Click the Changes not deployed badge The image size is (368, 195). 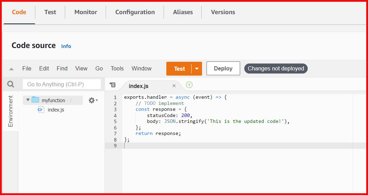[x=276, y=68]
